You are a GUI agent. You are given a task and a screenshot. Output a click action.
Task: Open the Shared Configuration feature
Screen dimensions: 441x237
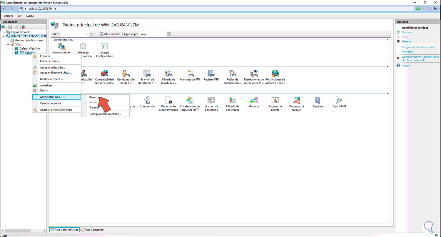[x=104, y=51]
